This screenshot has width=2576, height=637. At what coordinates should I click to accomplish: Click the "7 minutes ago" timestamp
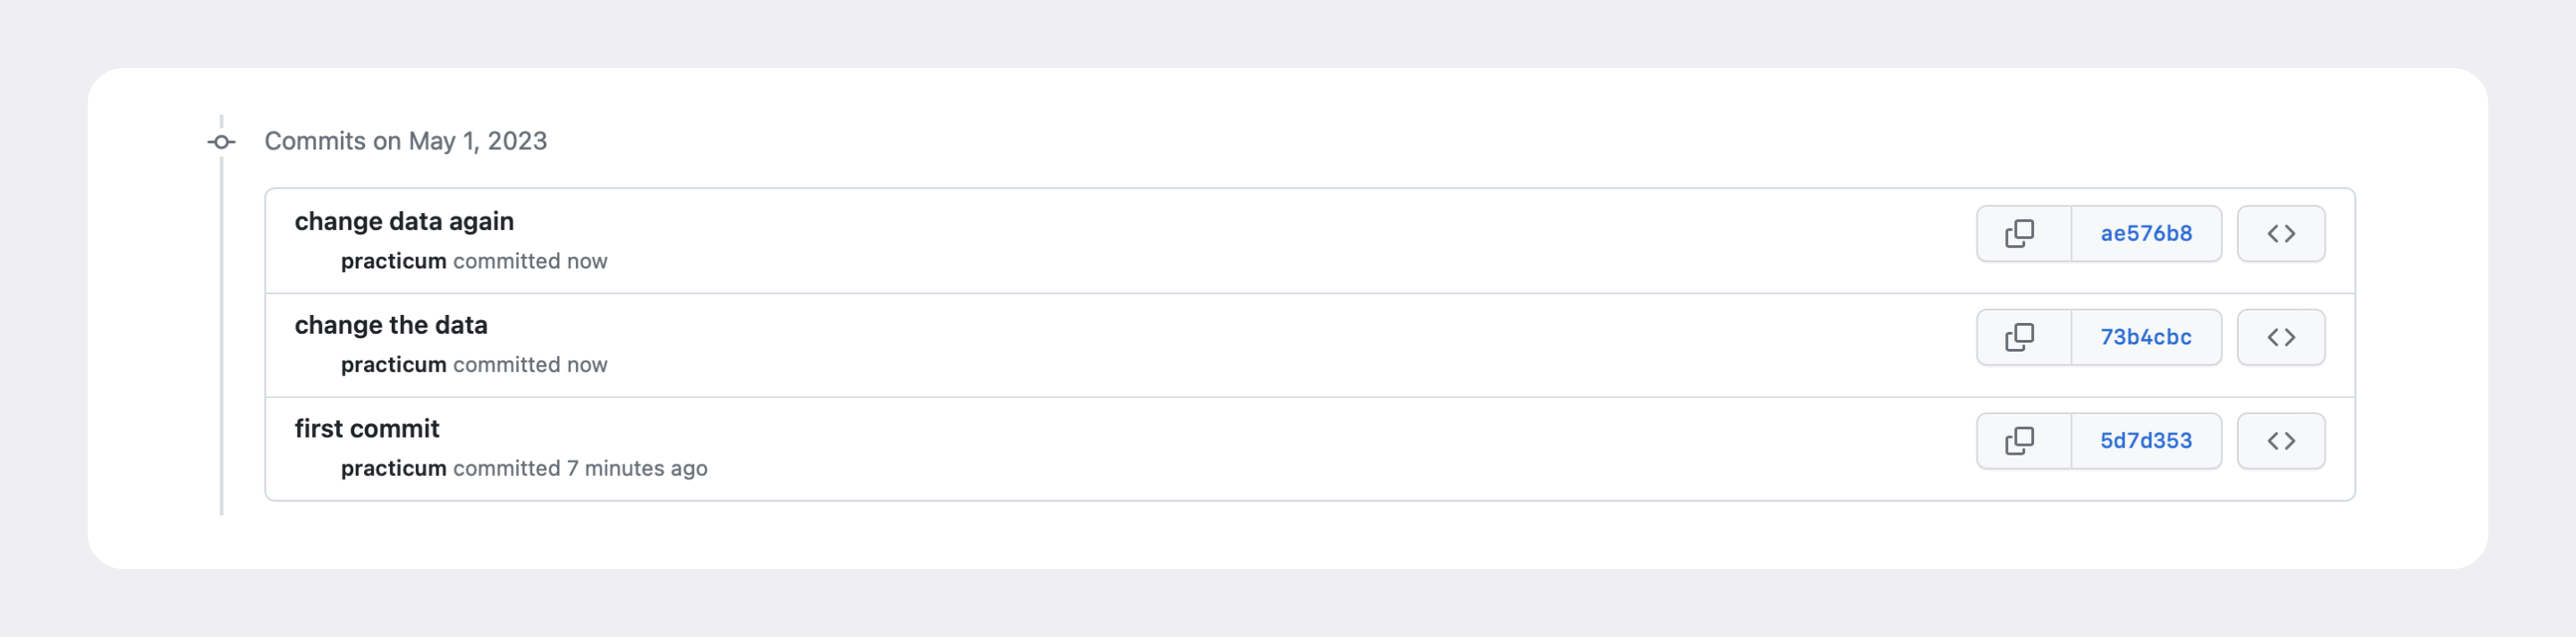(637, 468)
